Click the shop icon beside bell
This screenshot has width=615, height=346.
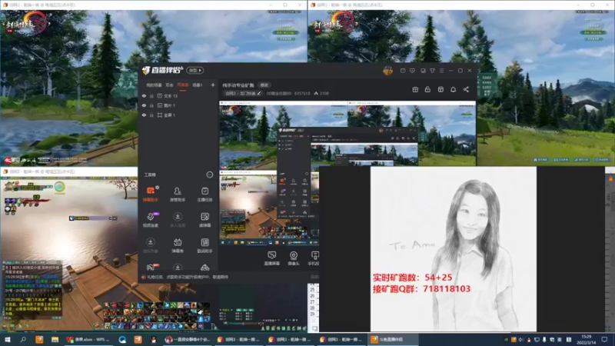(x=440, y=89)
